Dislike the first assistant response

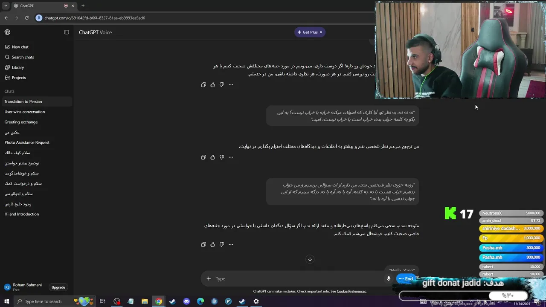[222, 85]
